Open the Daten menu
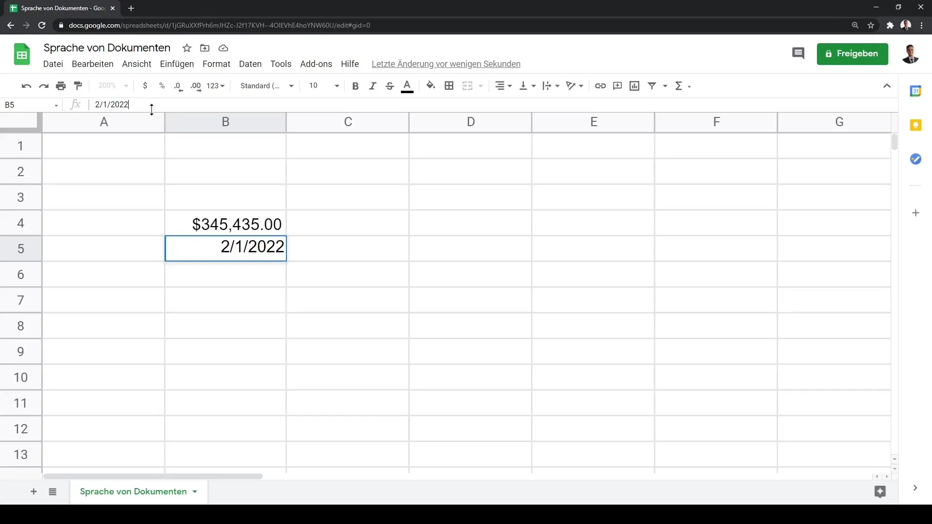Viewport: 932px width, 524px height. coord(250,64)
